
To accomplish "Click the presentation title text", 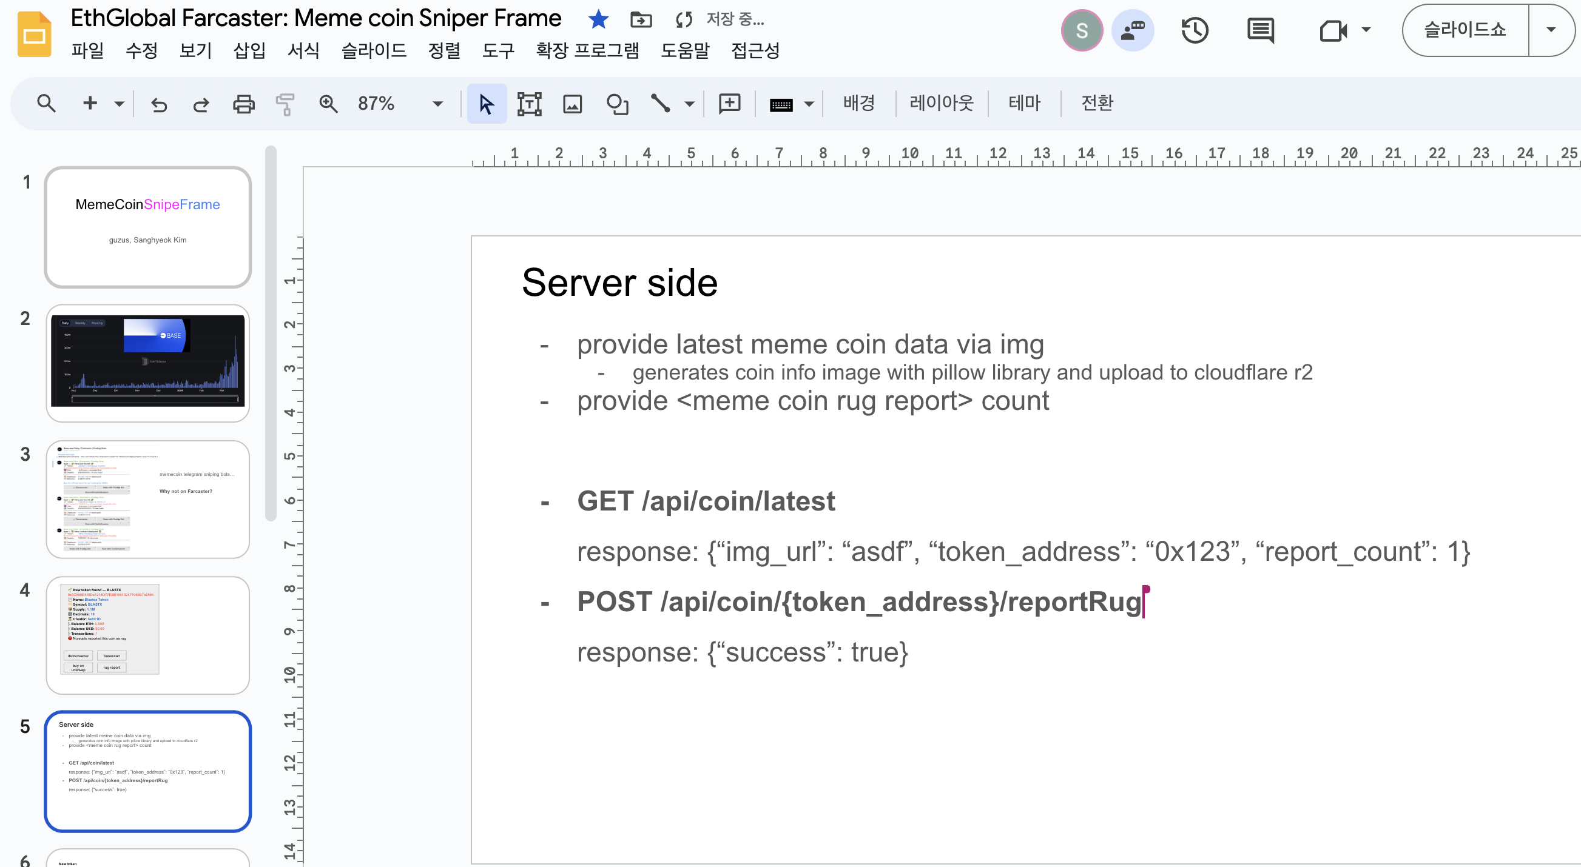I will click(316, 18).
